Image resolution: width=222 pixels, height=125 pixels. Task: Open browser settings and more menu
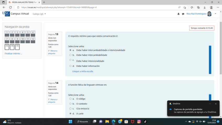click(x=218, y=7)
